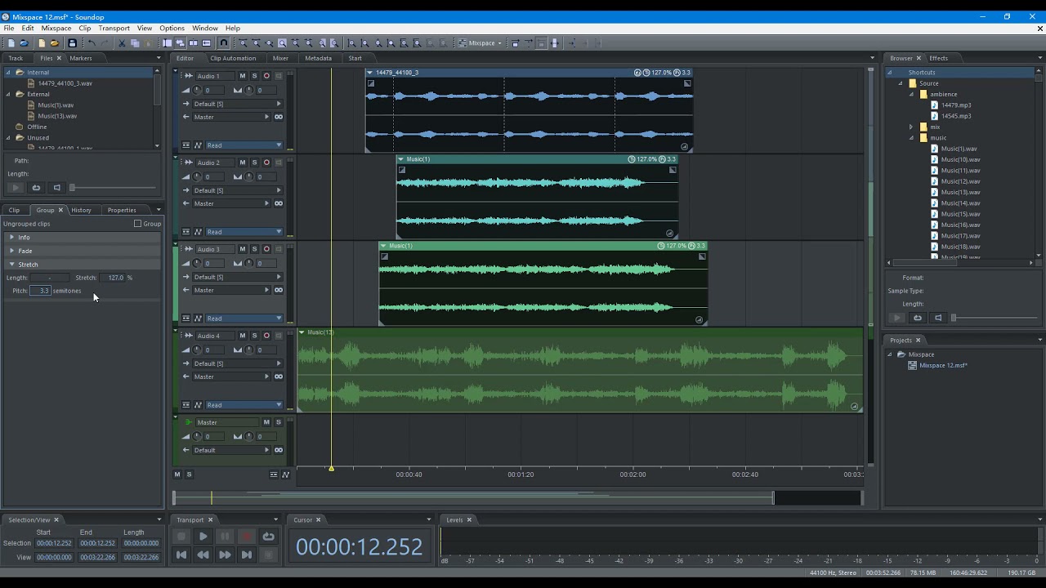Click the new file icon in toolbar

pyautogui.click(x=11, y=43)
